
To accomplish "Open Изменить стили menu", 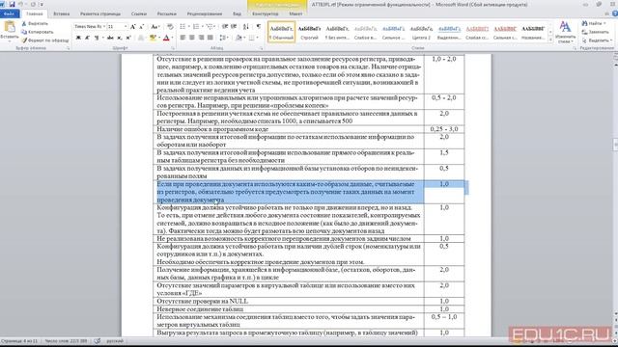I will coord(565,32).
